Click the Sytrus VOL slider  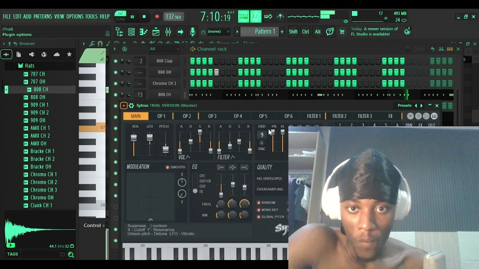pyautogui.click(x=134, y=143)
